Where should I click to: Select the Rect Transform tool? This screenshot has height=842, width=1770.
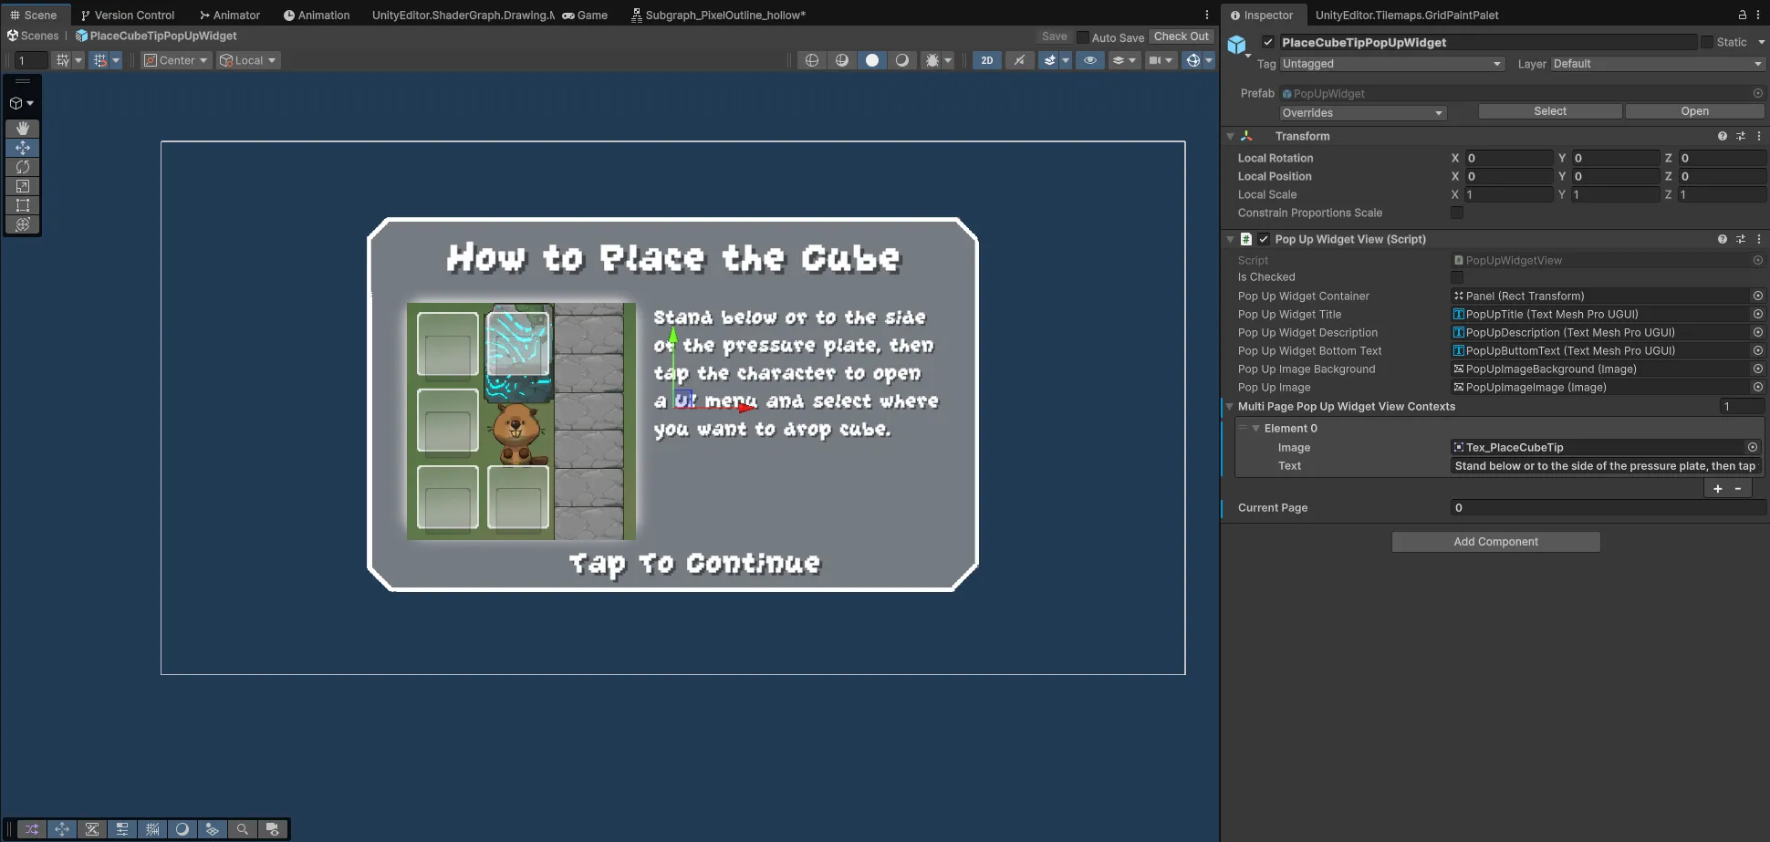pos(23,205)
